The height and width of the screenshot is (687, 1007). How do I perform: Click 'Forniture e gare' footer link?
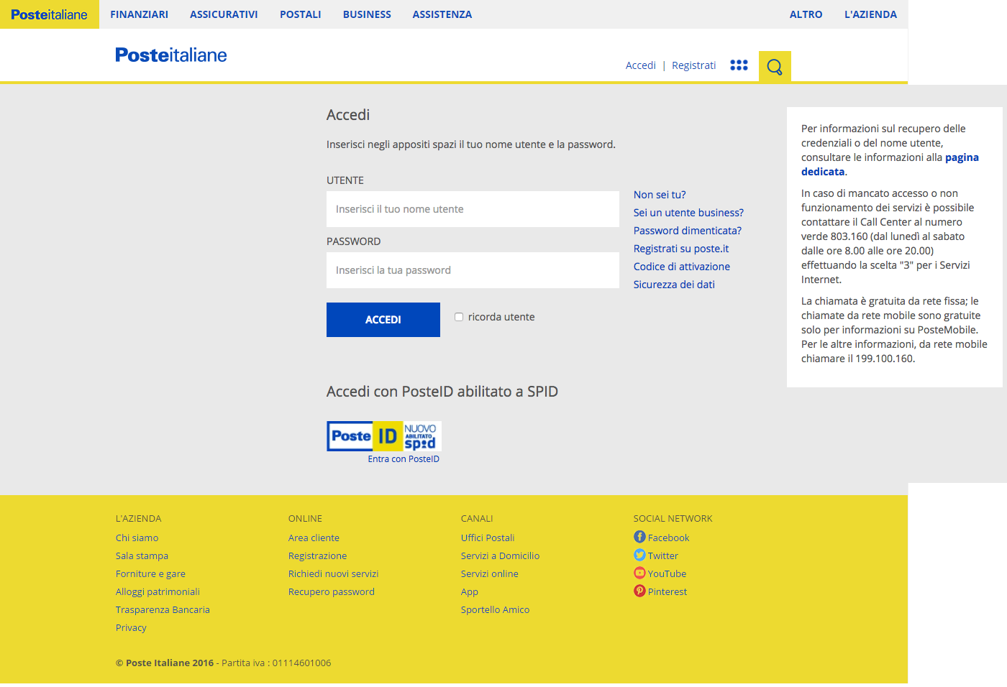coord(150,573)
